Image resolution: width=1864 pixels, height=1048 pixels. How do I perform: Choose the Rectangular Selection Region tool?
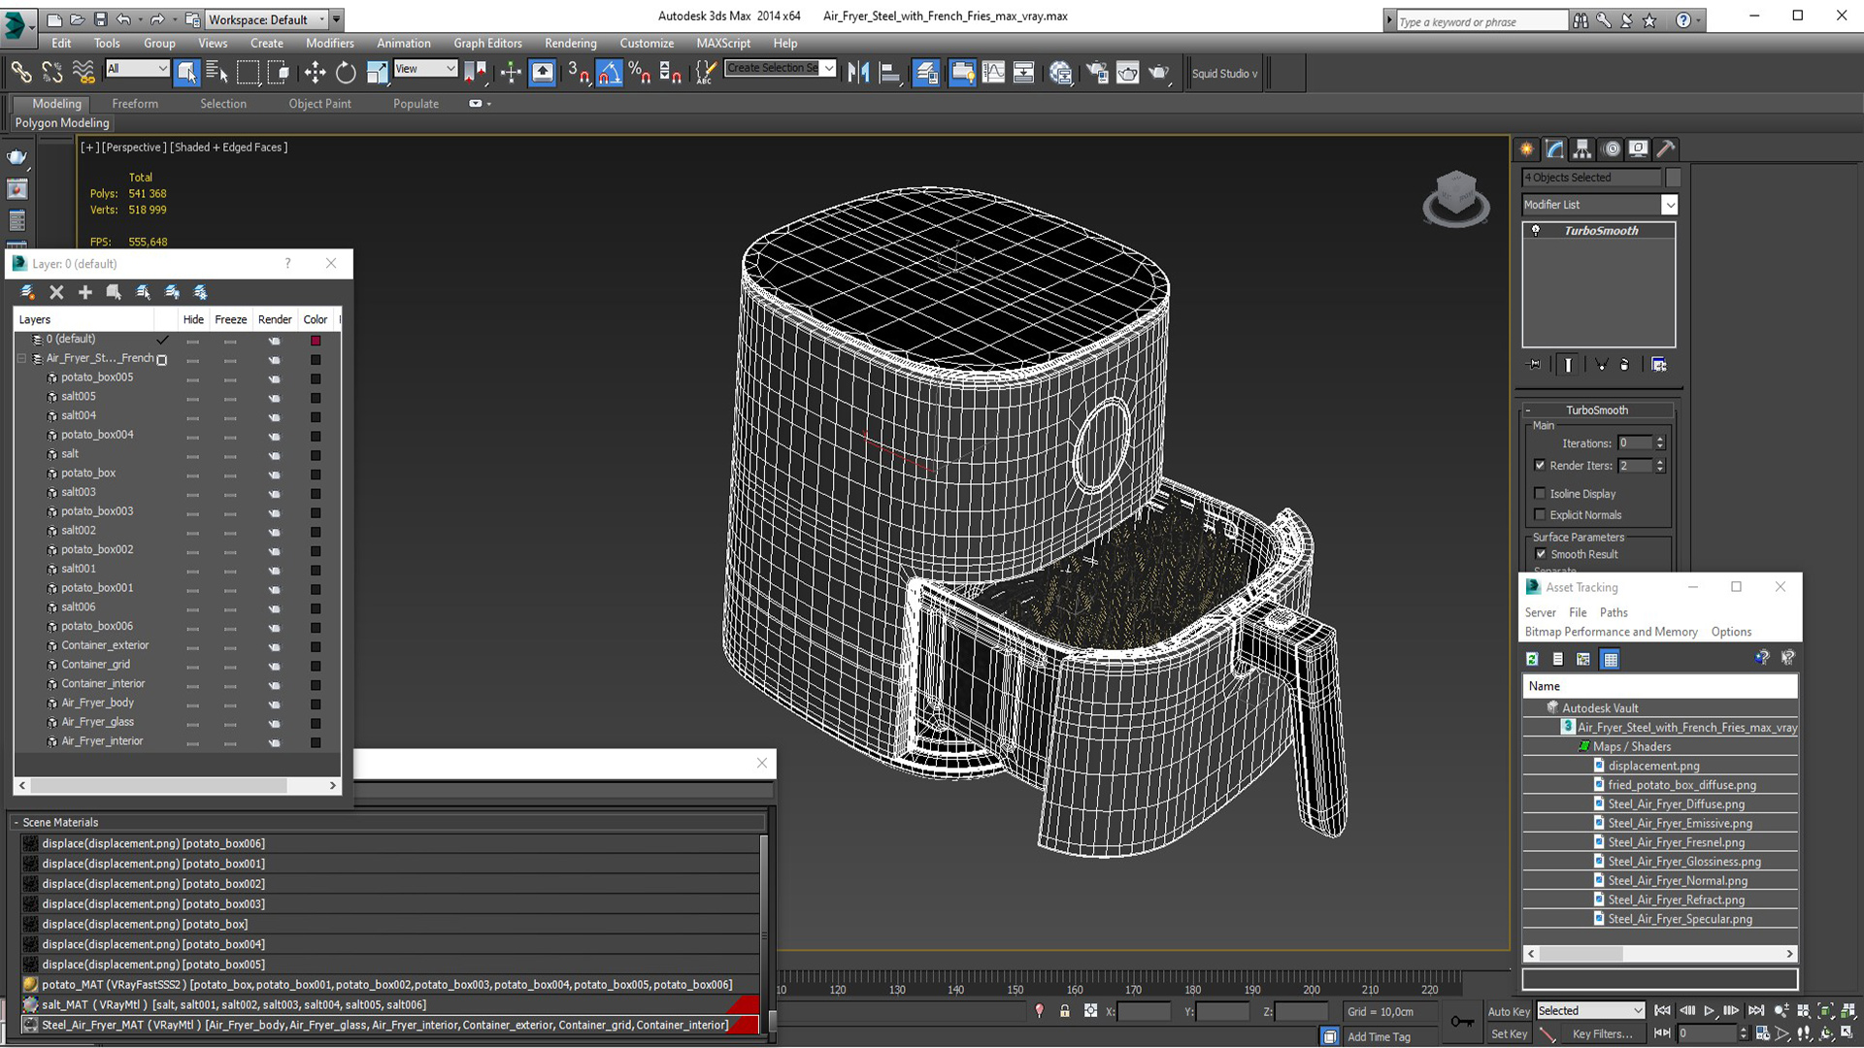click(249, 72)
